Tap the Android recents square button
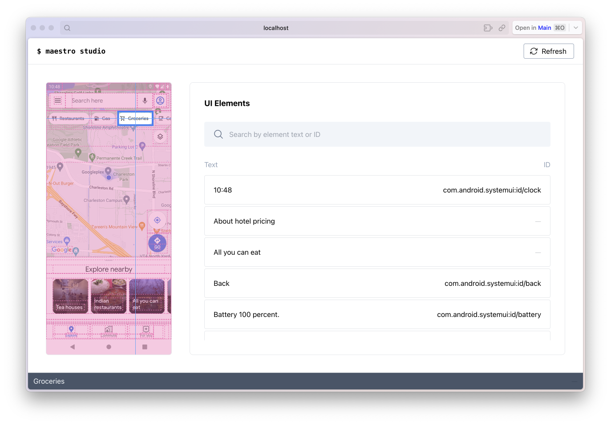Image resolution: width=611 pixels, height=425 pixels. pyautogui.click(x=145, y=347)
